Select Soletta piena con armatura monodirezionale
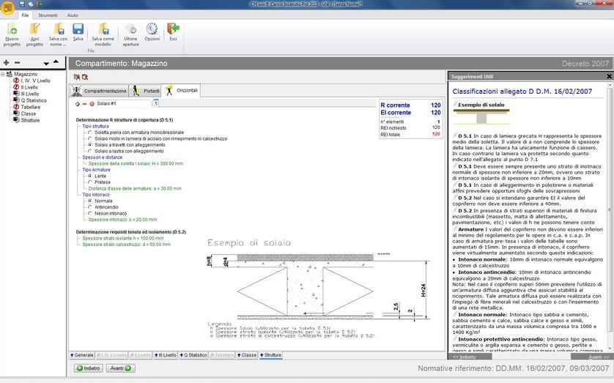 pos(90,132)
